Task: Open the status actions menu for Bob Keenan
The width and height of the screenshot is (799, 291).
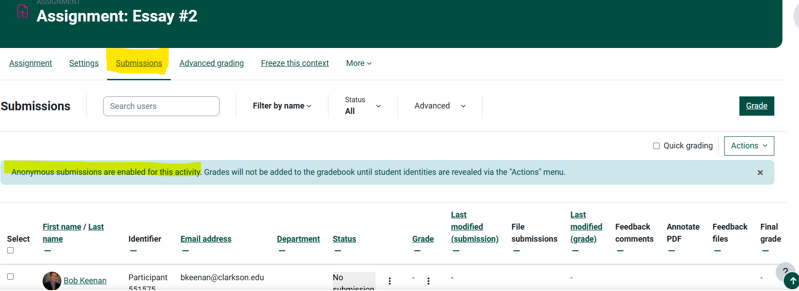Action: coord(389,281)
